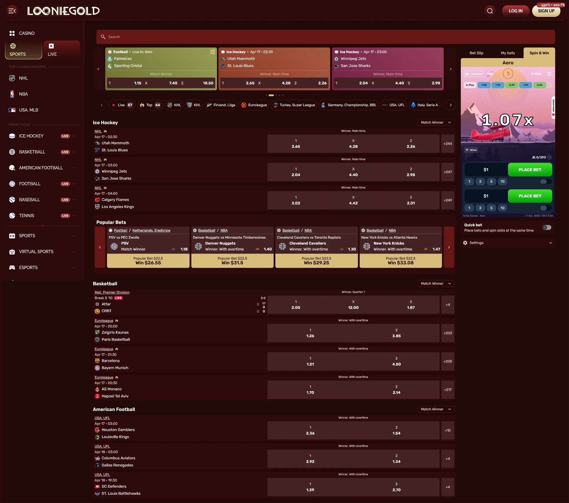Open Palmeiras vs Sporting Cristal featured card
The width and height of the screenshot is (569, 503).
click(161, 69)
